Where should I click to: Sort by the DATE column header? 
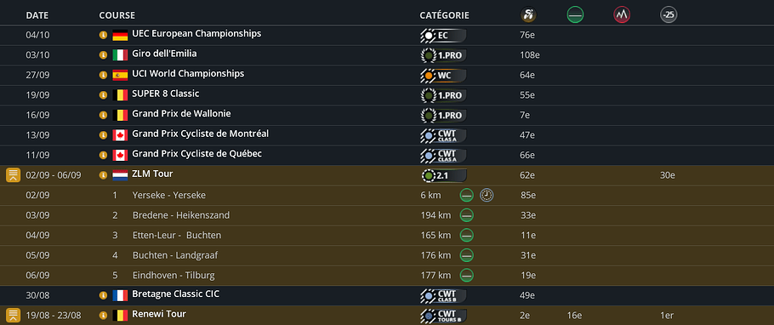coord(37,15)
